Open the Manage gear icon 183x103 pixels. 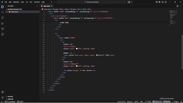click(x=2, y=97)
